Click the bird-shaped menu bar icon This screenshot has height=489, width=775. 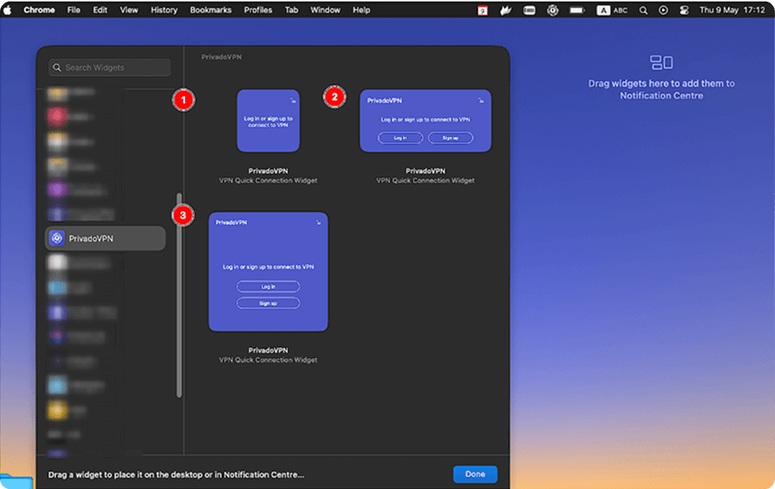(x=506, y=10)
